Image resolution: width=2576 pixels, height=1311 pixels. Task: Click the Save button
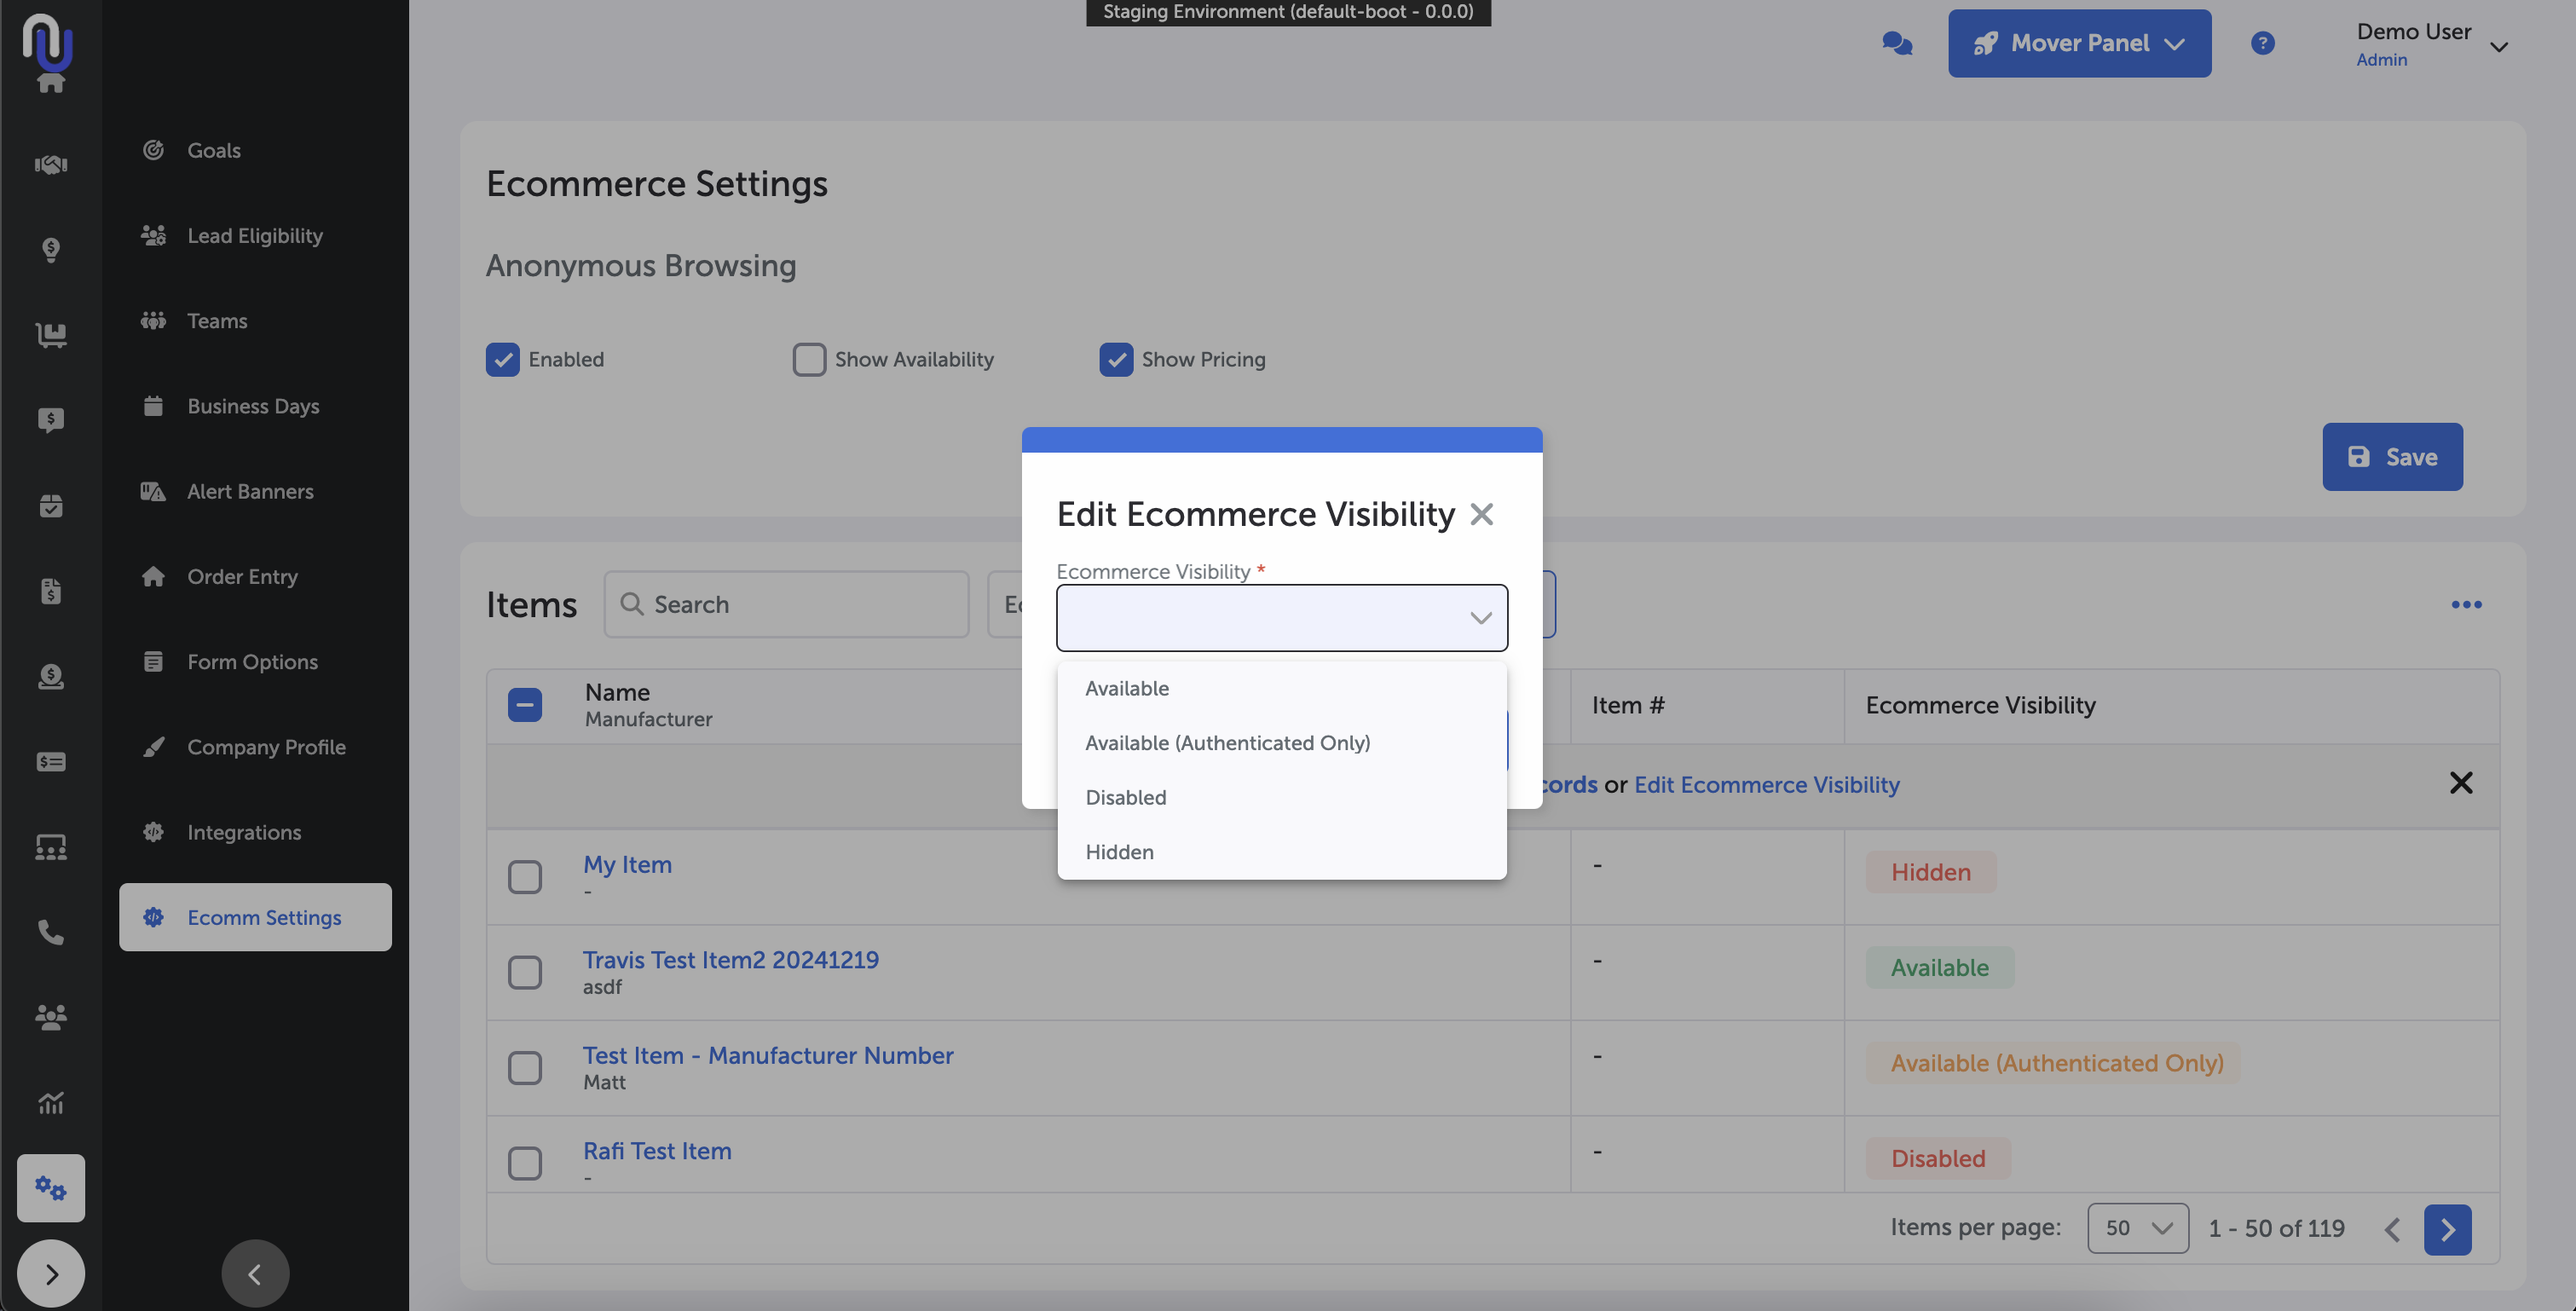point(2391,457)
